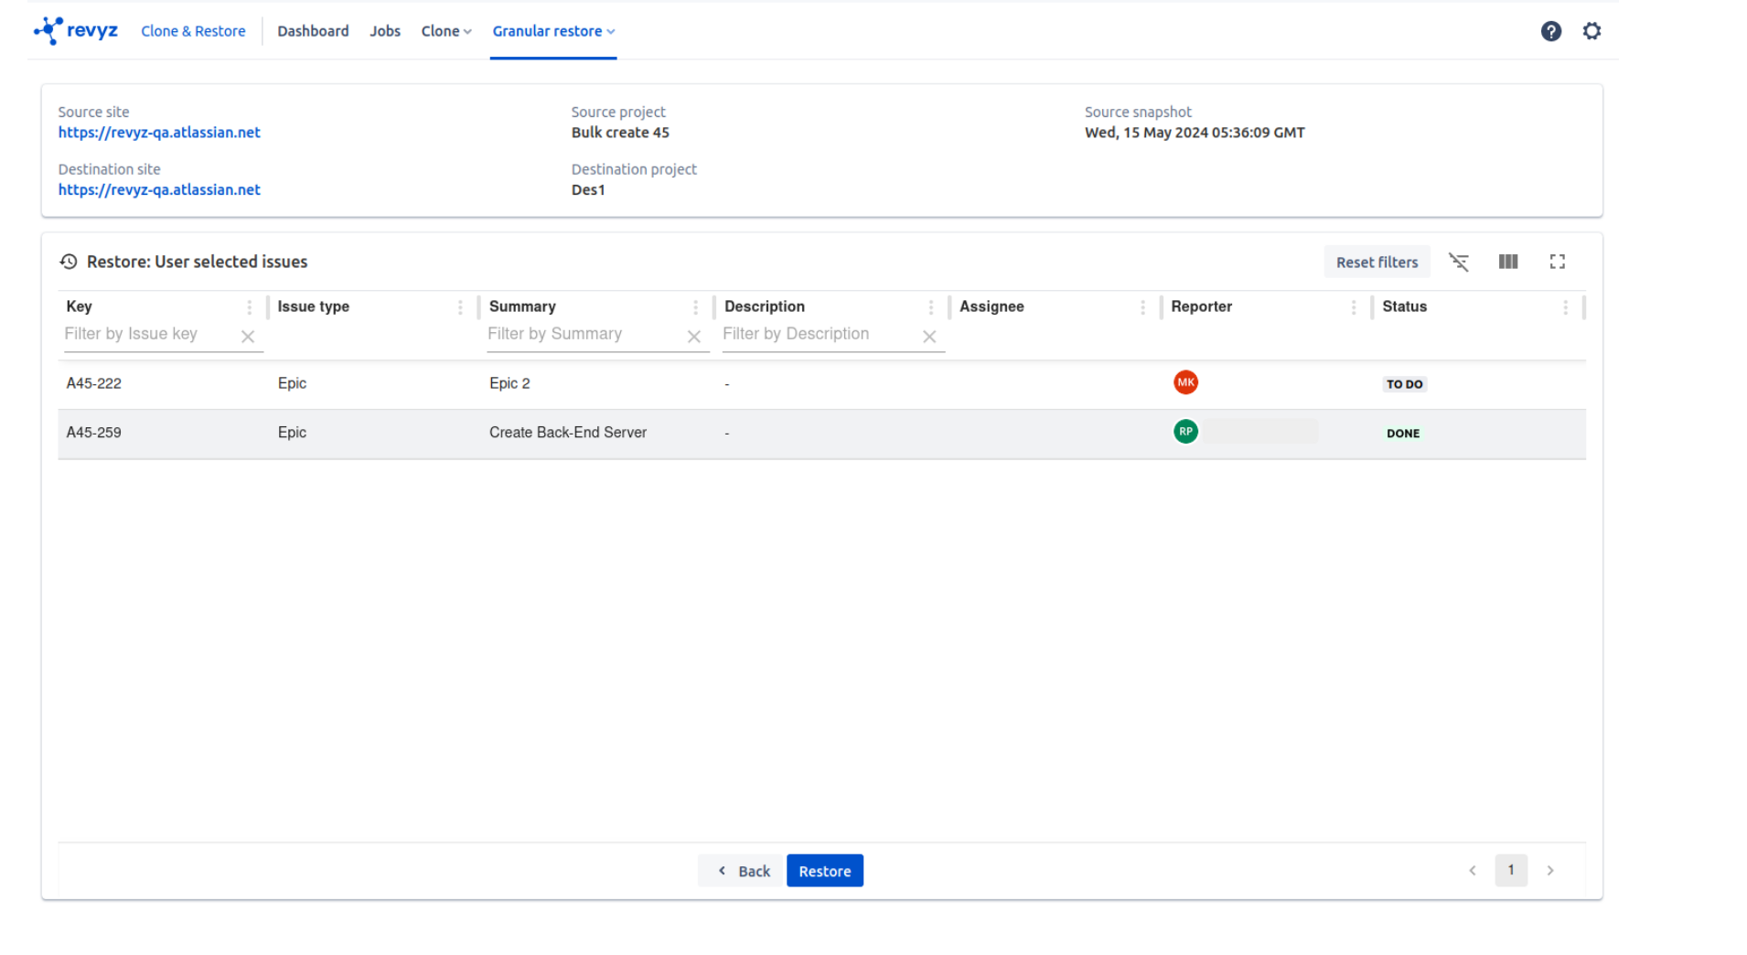
Task: Open the show/hide columns icon
Action: pyautogui.click(x=1508, y=262)
